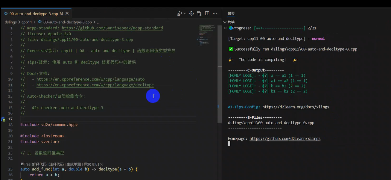Split the editor with the split icon

(x=207, y=13)
